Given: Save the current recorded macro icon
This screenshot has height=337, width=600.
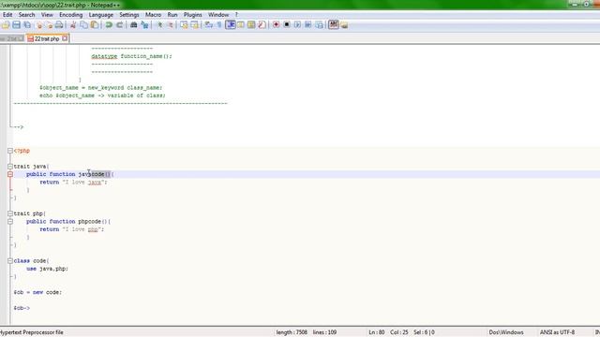Looking at the screenshot, I should point(319,25).
